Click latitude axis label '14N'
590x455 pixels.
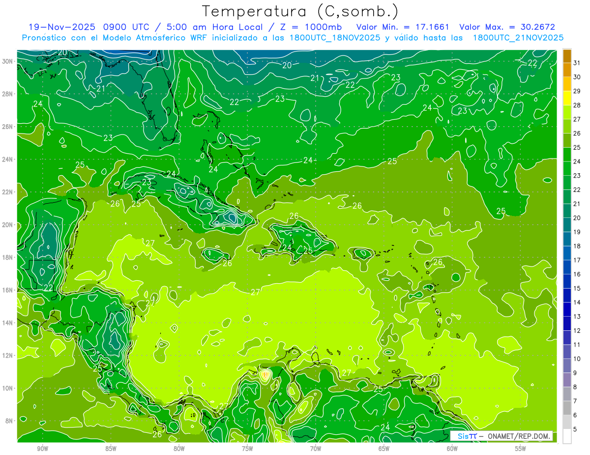coord(7,323)
